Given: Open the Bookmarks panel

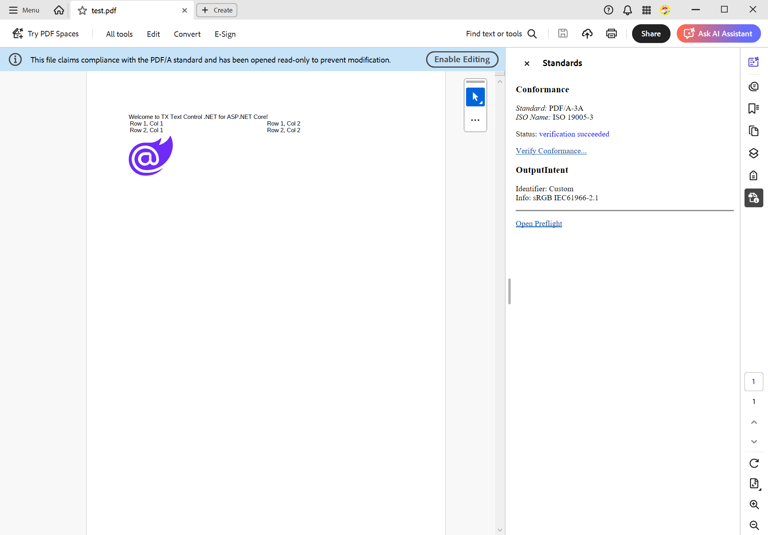Looking at the screenshot, I should click(x=754, y=109).
